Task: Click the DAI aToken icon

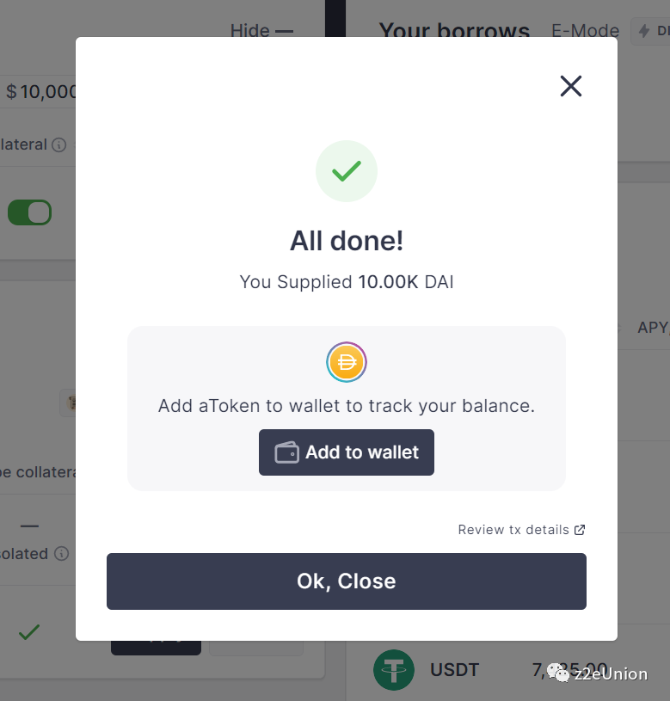Action: pos(347,362)
